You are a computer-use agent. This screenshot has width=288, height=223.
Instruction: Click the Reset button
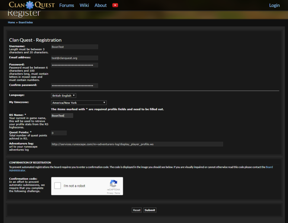coord(137,210)
